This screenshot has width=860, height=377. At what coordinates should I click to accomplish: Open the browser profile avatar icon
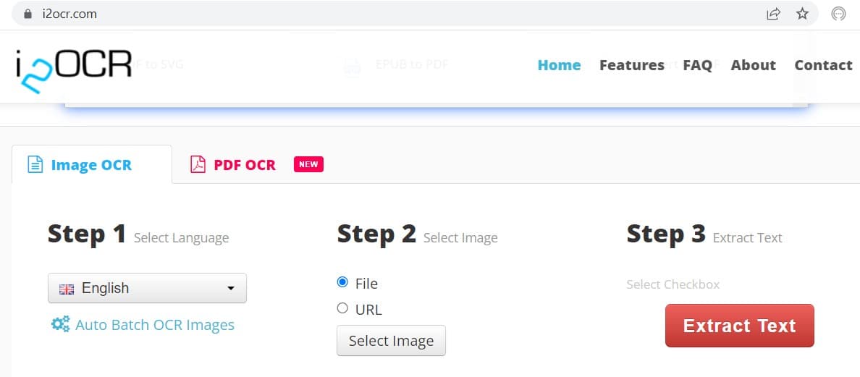click(x=838, y=14)
